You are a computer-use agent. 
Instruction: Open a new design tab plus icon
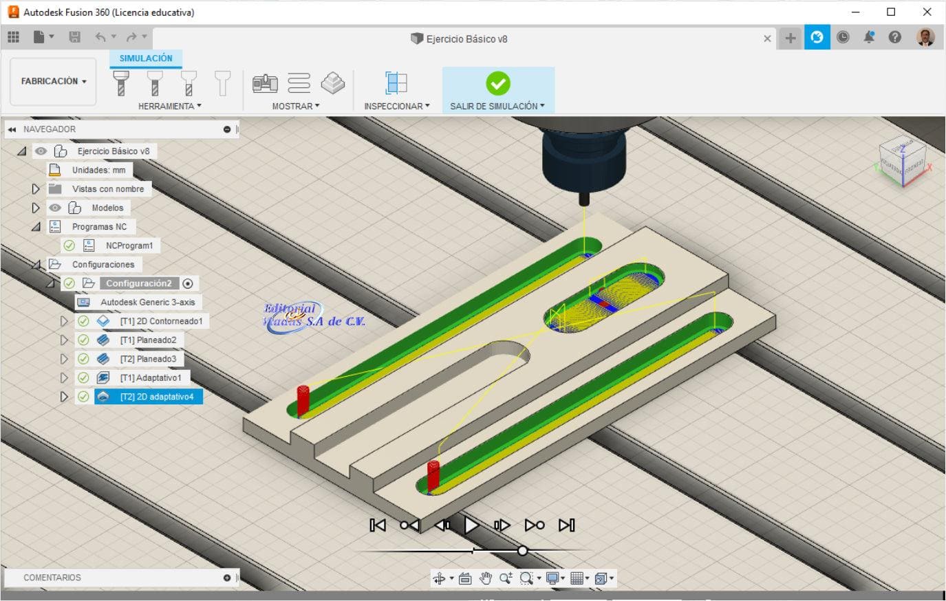coord(791,39)
